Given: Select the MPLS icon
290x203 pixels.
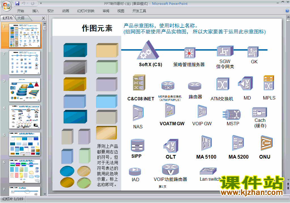Looking at the screenshot, I should tap(268, 83).
